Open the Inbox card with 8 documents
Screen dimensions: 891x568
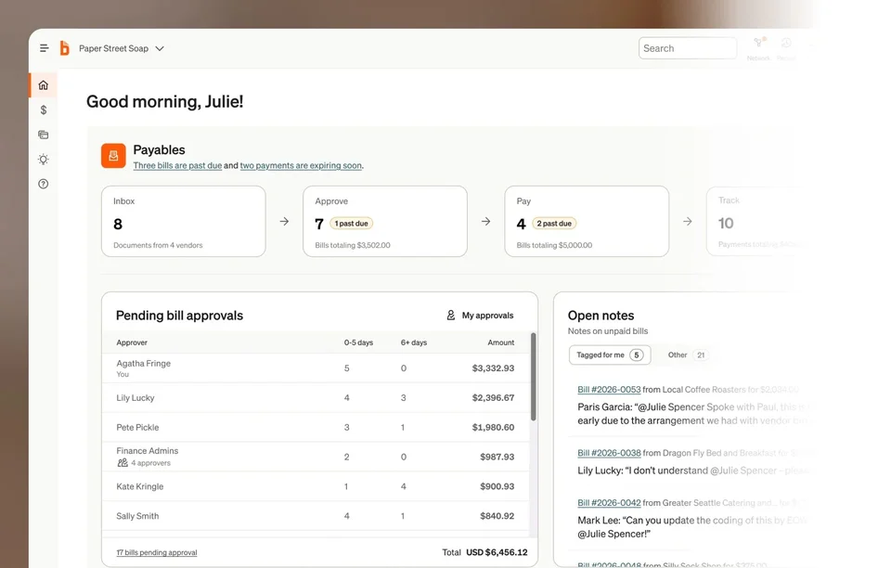click(x=184, y=222)
